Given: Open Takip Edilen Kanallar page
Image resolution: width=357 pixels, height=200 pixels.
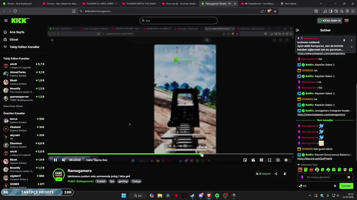Looking at the screenshot, I should tap(25, 47).
